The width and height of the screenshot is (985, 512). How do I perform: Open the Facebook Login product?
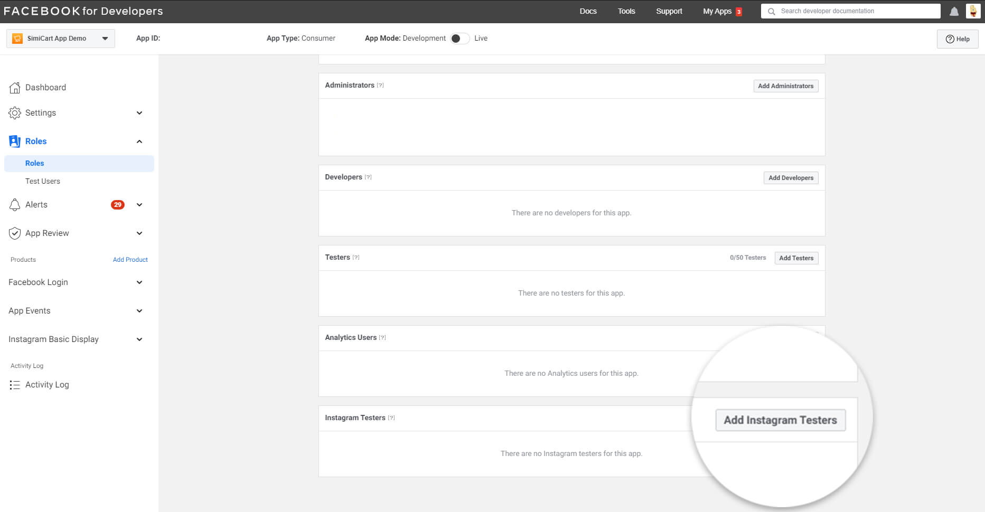point(38,282)
